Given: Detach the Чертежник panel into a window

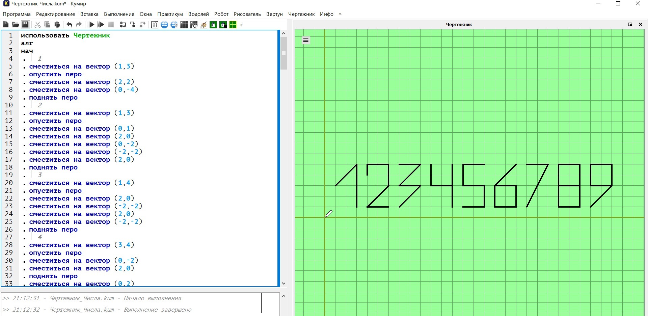Looking at the screenshot, I should 630,24.
